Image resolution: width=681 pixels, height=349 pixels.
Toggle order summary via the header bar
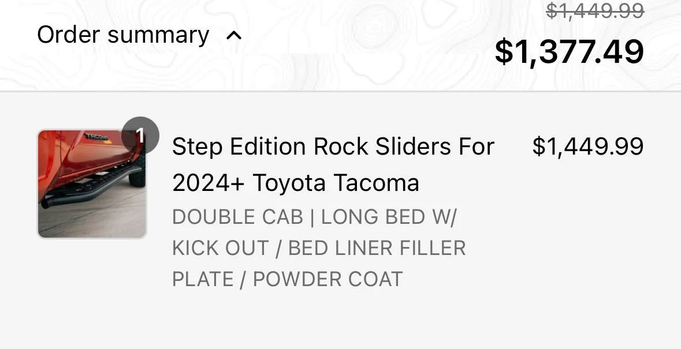[341, 45]
